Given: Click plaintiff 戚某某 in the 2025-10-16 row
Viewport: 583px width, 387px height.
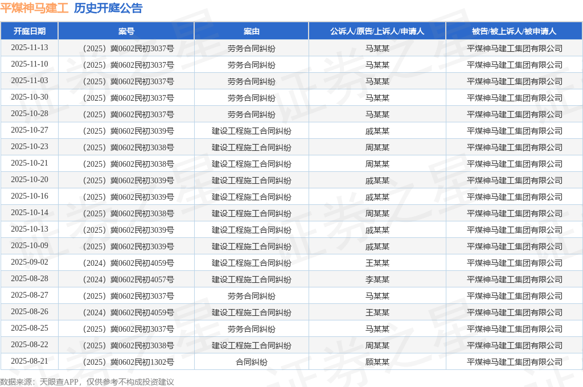Looking at the screenshot, I should coord(377,197).
